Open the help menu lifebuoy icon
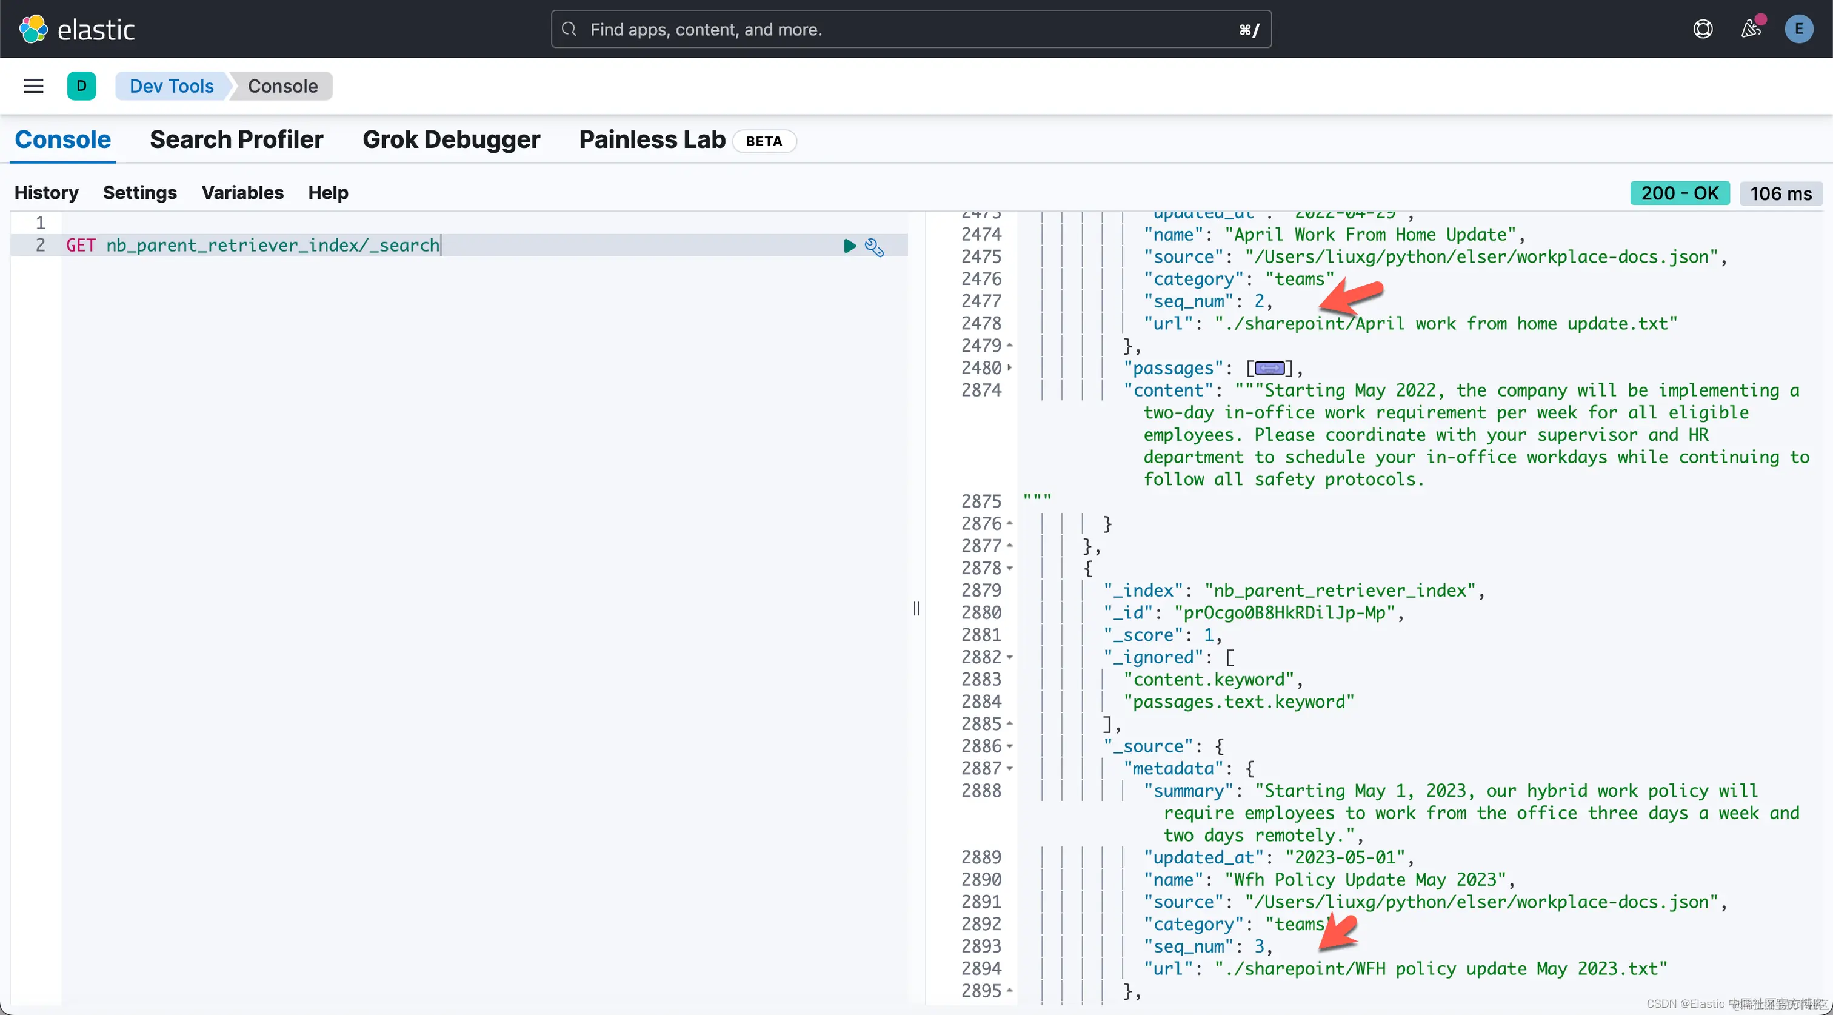 point(1703,29)
